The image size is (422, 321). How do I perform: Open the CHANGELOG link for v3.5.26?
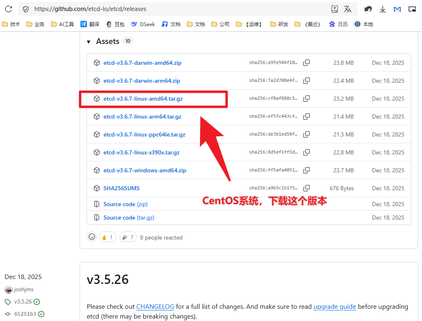tap(155, 307)
